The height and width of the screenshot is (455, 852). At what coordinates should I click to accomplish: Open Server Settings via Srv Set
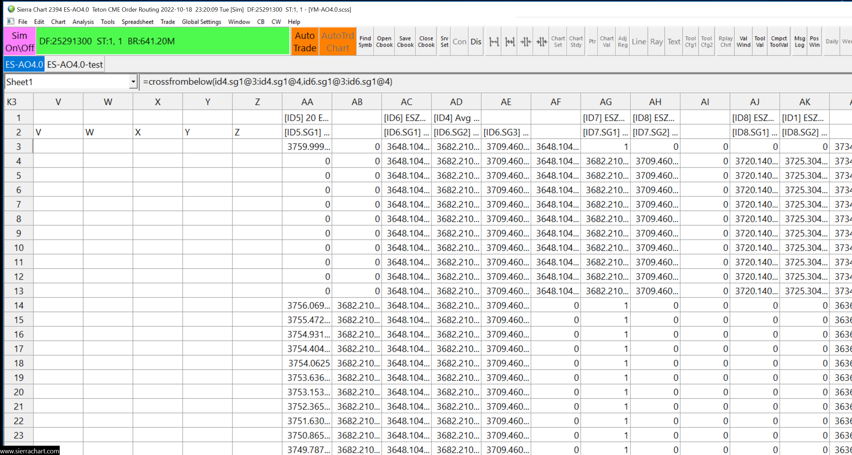click(444, 41)
